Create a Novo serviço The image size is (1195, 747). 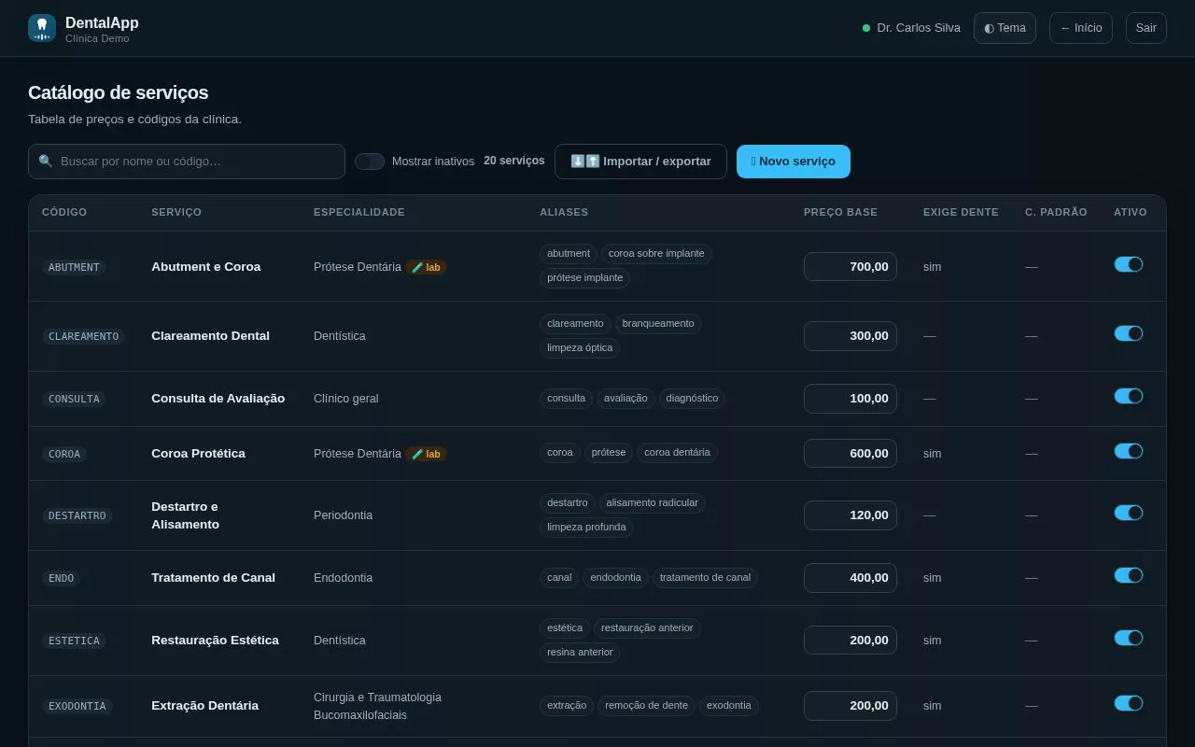tap(794, 162)
